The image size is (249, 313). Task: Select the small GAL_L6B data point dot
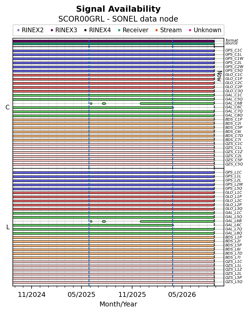pos(91,221)
